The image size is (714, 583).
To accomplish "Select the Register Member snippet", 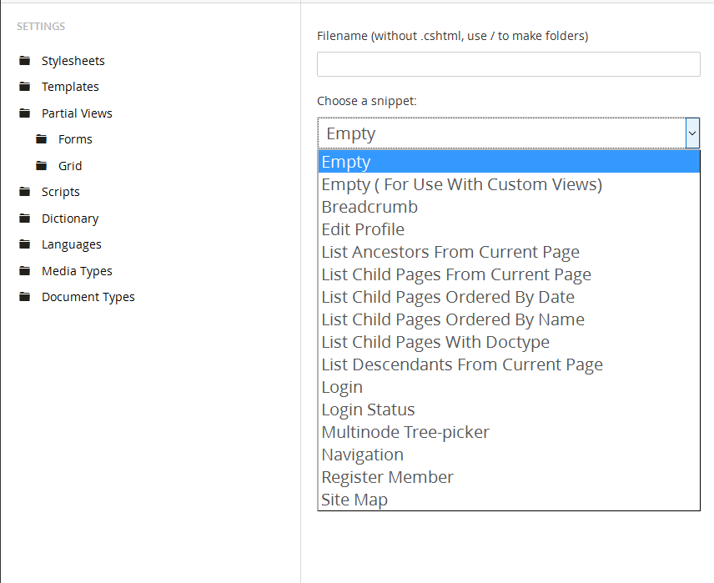I will point(387,477).
